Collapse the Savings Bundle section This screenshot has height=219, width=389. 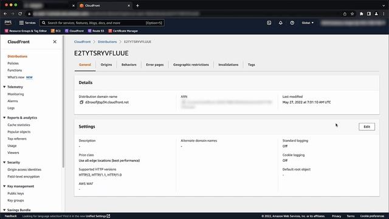4,210
